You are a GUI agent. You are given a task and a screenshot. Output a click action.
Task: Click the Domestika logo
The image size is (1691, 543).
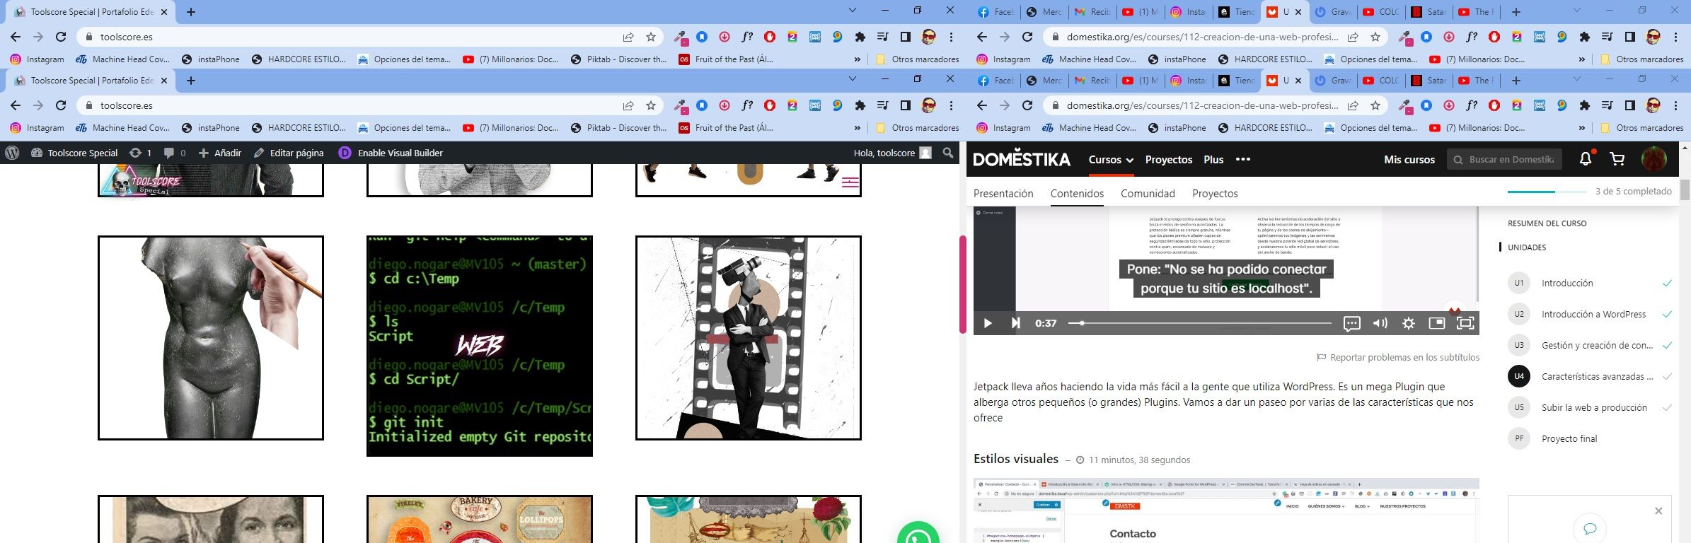click(x=1022, y=159)
